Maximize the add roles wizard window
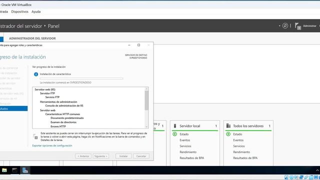 point(139,45)
